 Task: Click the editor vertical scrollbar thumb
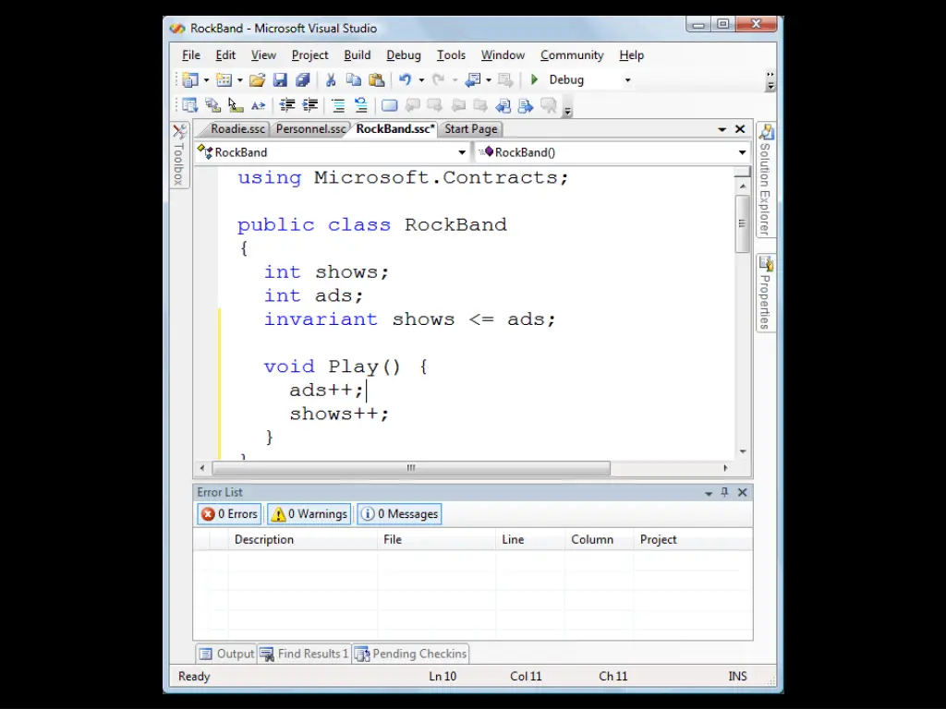pyautogui.click(x=743, y=223)
